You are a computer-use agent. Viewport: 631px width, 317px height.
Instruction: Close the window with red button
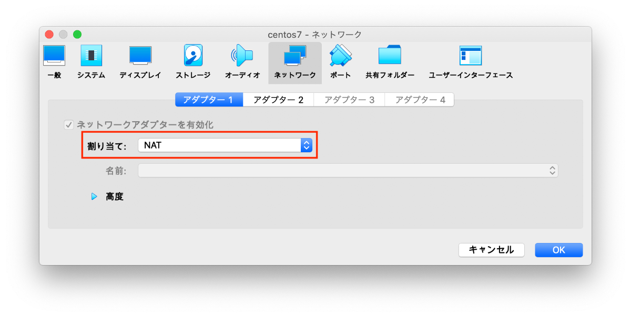tap(49, 34)
